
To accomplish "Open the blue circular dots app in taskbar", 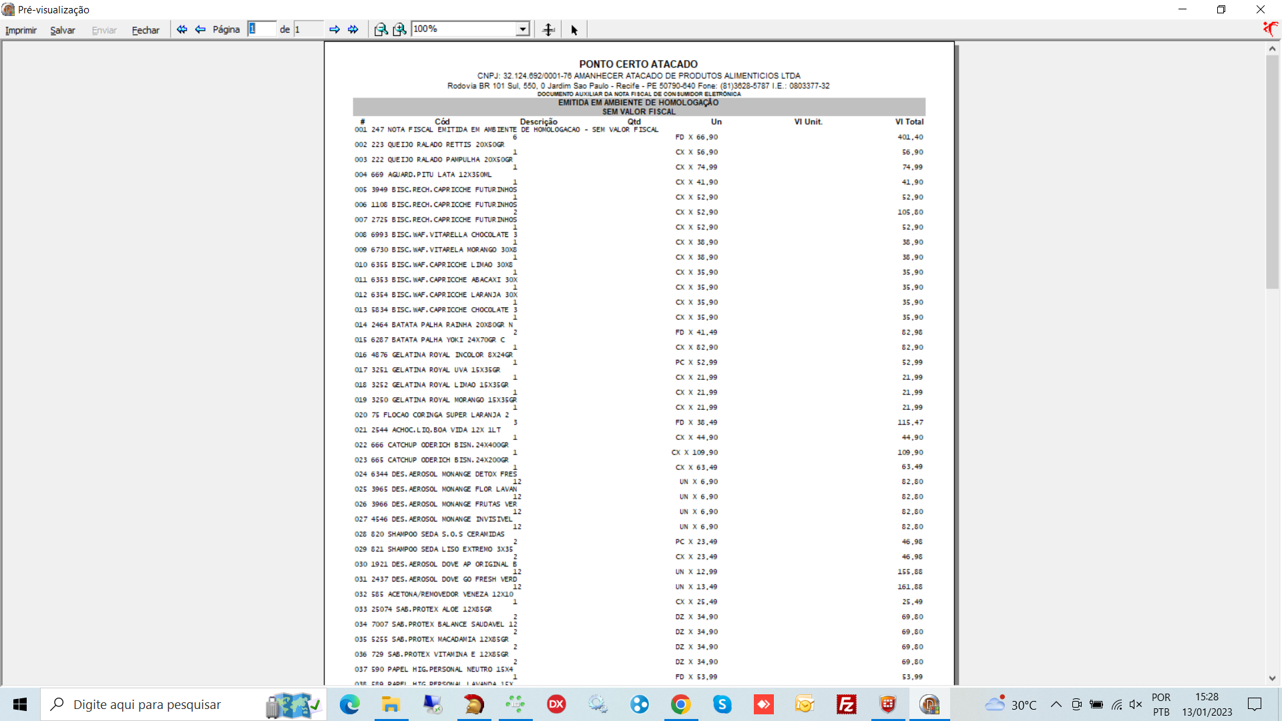I will [x=639, y=704].
